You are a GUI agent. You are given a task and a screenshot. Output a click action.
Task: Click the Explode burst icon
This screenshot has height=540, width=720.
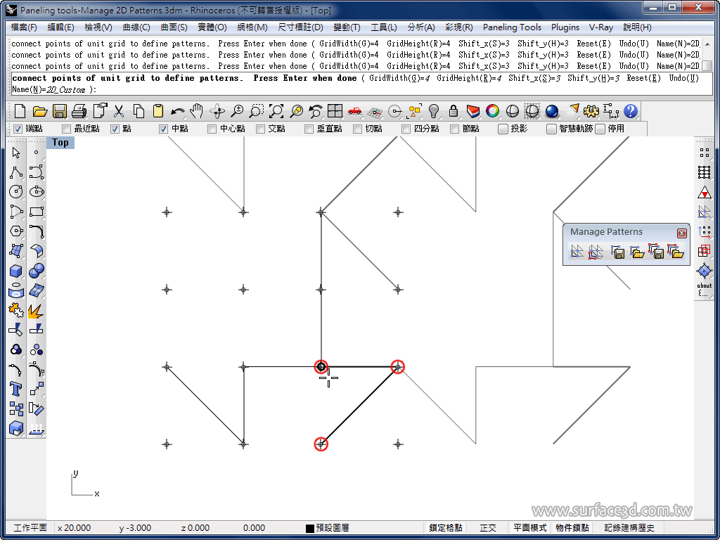pos(37,310)
